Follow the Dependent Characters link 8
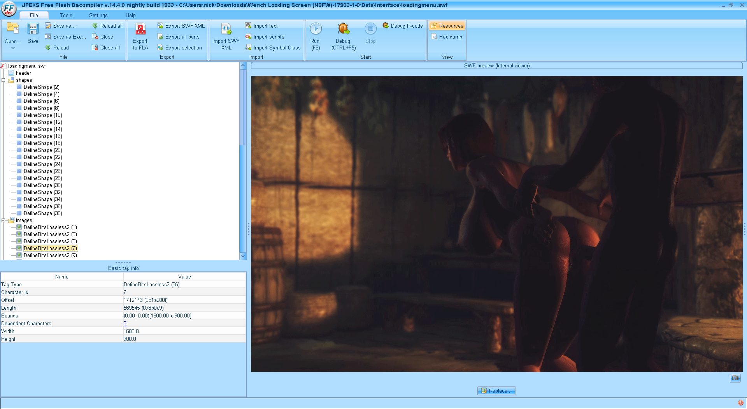The width and height of the screenshot is (747, 409). point(125,323)
